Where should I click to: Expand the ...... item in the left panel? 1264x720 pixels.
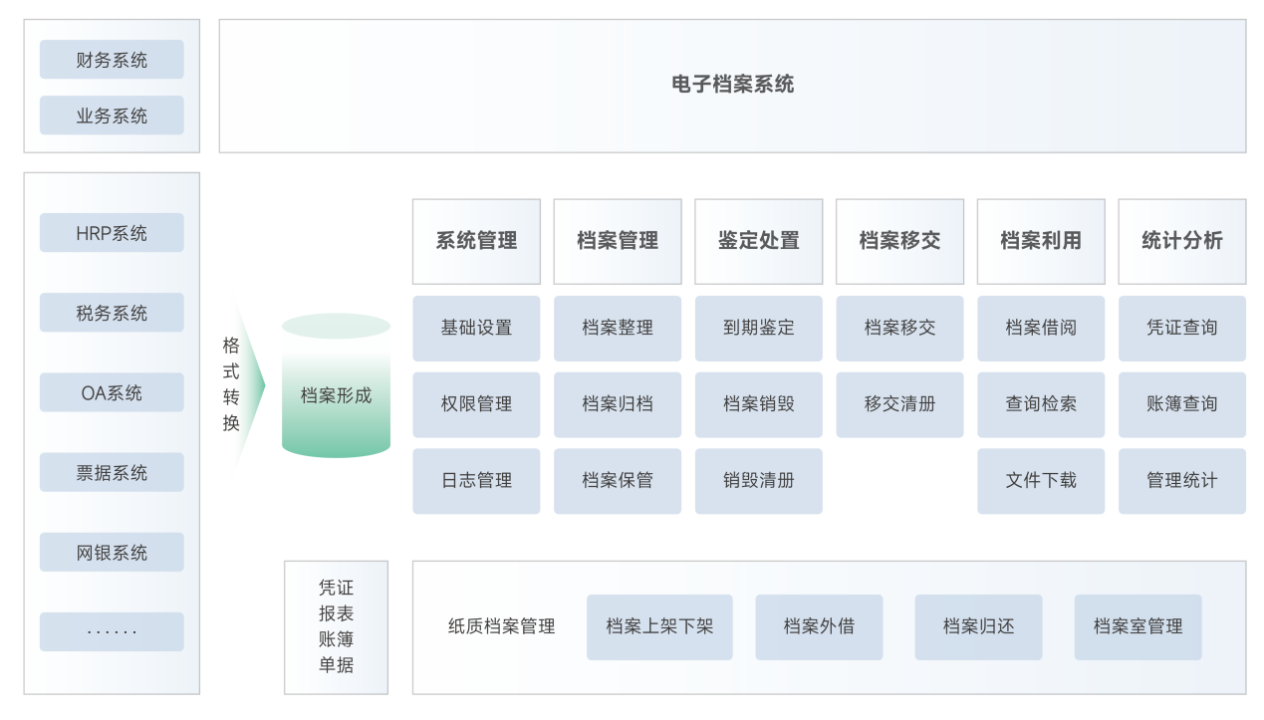[x=112, y=630]
